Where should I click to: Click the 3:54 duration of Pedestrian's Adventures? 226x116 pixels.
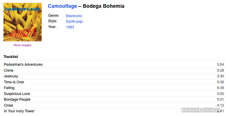220,65
